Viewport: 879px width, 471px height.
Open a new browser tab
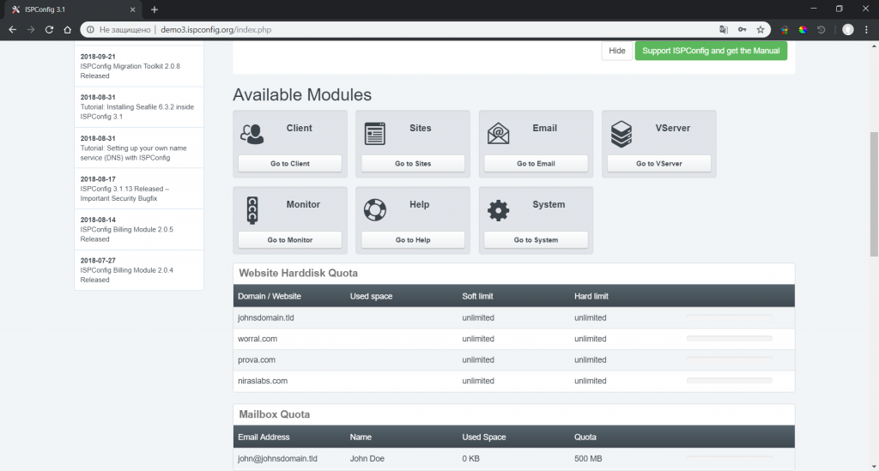coord(155,9)
